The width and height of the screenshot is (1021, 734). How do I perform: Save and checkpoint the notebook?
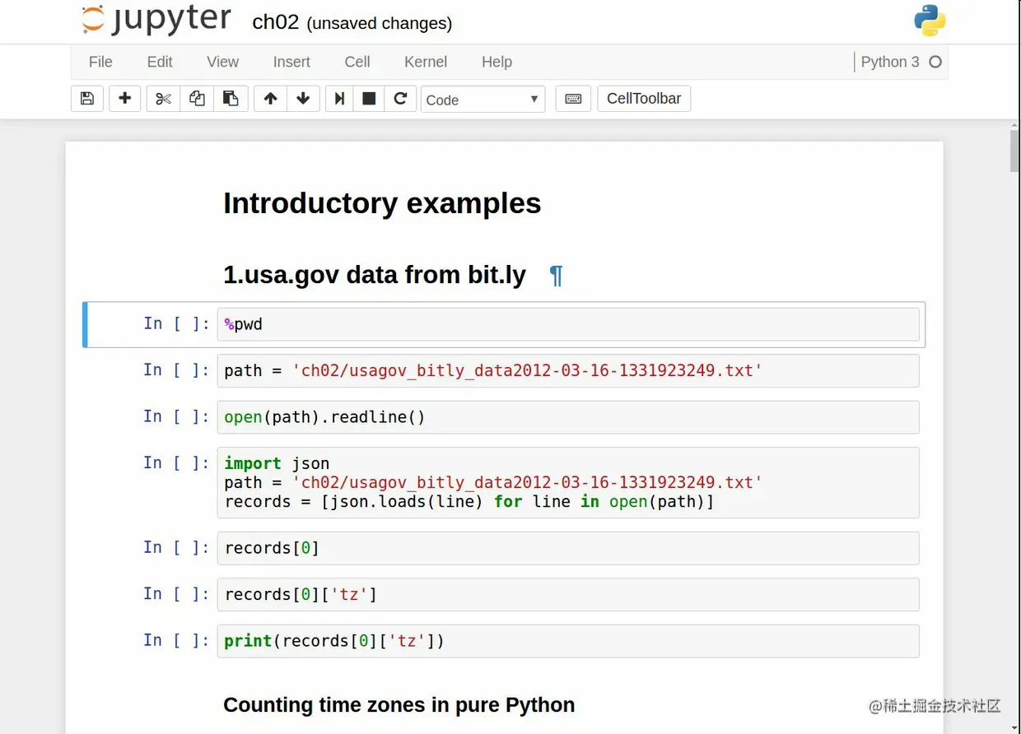pyautogui.click(x=87, y=99)
